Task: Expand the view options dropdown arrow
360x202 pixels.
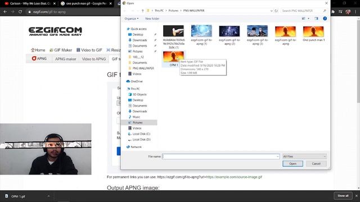Action: coord(308,19)
